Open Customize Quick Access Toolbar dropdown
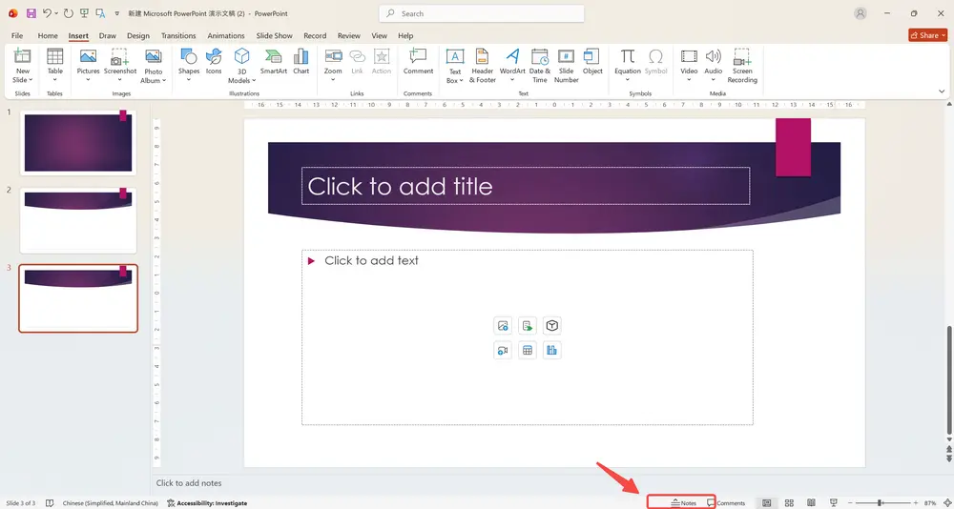 (x=116, y=13)
